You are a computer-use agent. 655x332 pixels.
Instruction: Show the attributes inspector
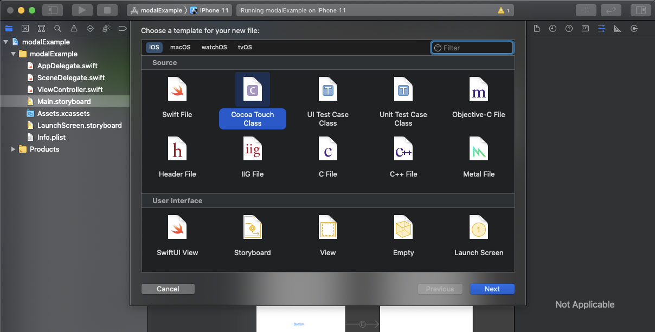point(601,29)
